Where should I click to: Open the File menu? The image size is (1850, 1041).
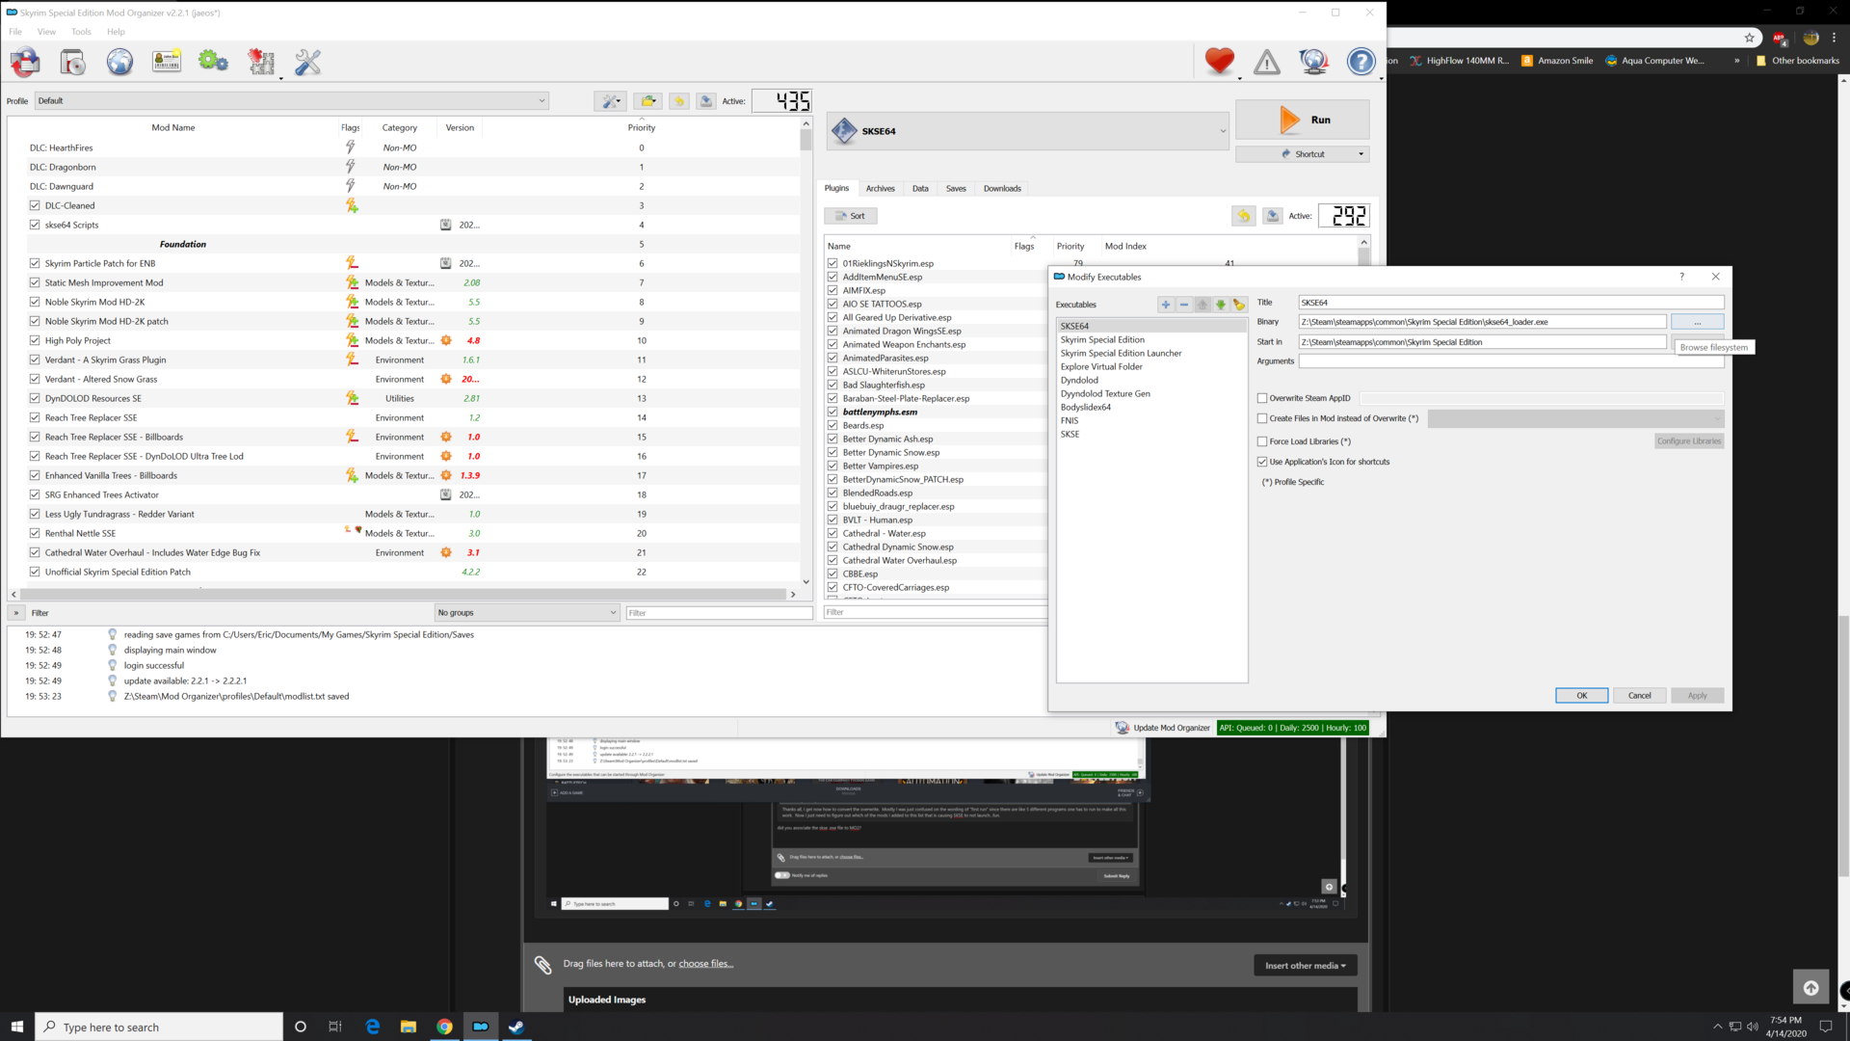(x=15, y=32)
